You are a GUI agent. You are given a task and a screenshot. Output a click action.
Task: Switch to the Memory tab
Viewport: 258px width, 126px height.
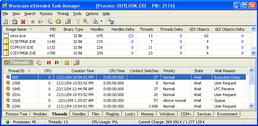point(147,114)
